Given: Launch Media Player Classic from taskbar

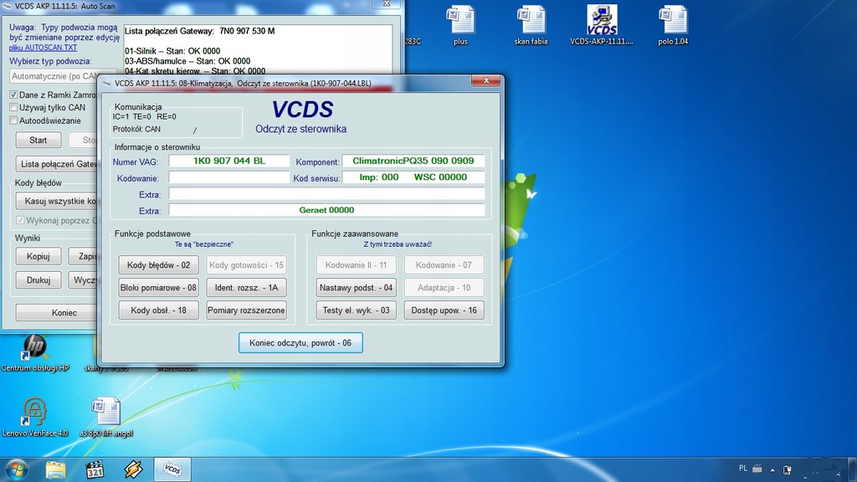Looking at the screenshot, I should 95,469.
